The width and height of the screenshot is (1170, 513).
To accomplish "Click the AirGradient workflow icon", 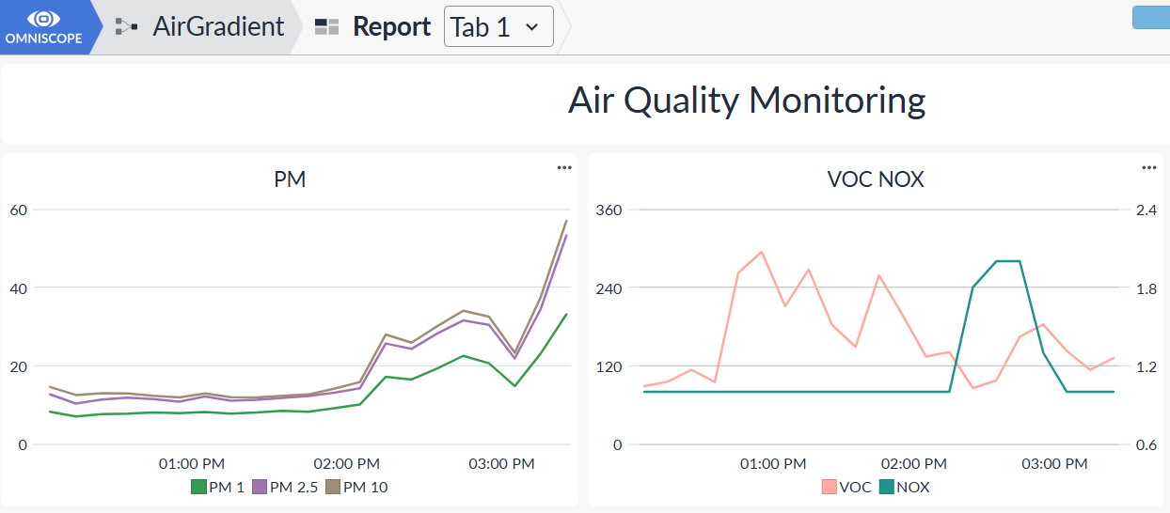I will click(126, 27).
